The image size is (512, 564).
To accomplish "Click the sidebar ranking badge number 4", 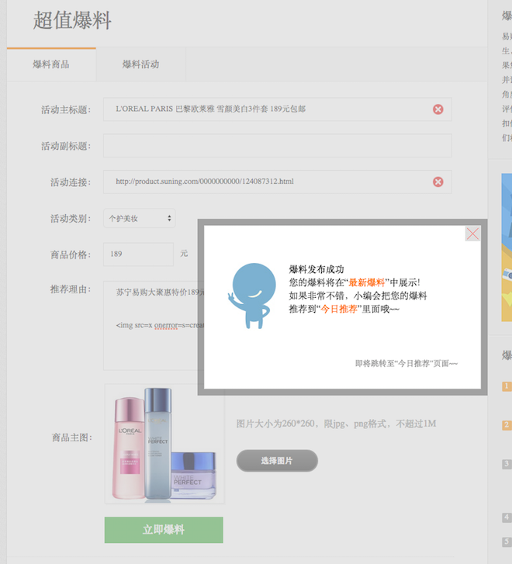I will click(x=507, y=517).
